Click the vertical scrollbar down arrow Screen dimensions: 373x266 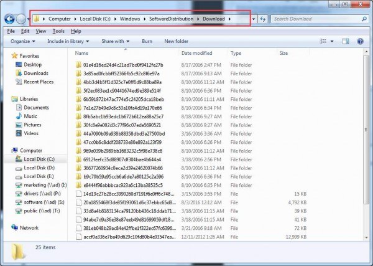(x=366, y=237)
